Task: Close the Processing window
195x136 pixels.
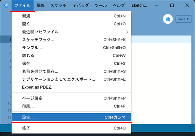Action: tap(187, 5)
